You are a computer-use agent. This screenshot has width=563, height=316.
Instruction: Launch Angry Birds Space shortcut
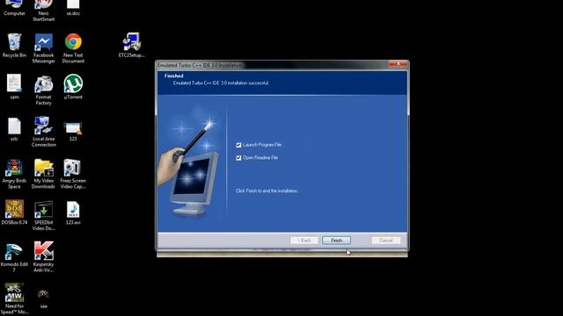[14, 174]
